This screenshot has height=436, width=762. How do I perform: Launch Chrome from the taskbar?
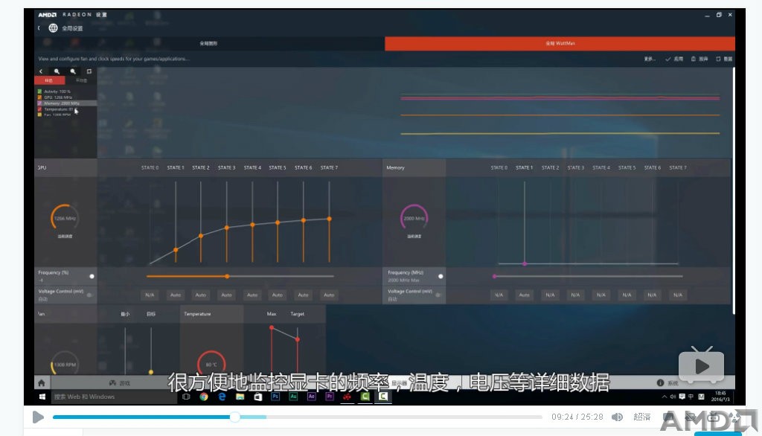pyautogui.click(x=204, y=397)
